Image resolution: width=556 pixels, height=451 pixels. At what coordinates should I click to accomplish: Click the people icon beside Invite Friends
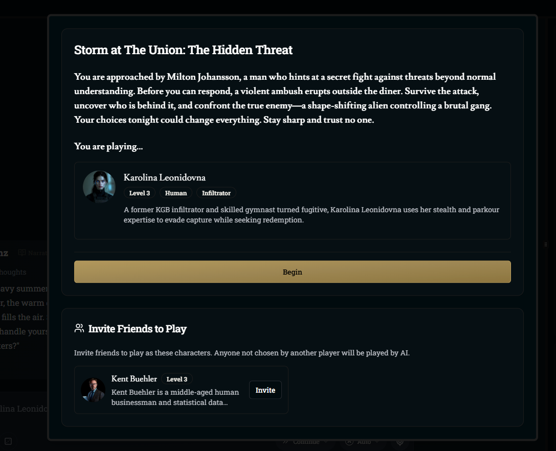[79, 328]
